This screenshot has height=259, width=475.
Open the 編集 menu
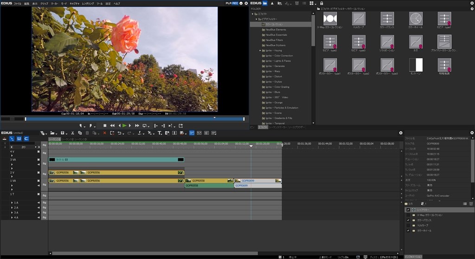pyautogui.click(x=26, y=4)
